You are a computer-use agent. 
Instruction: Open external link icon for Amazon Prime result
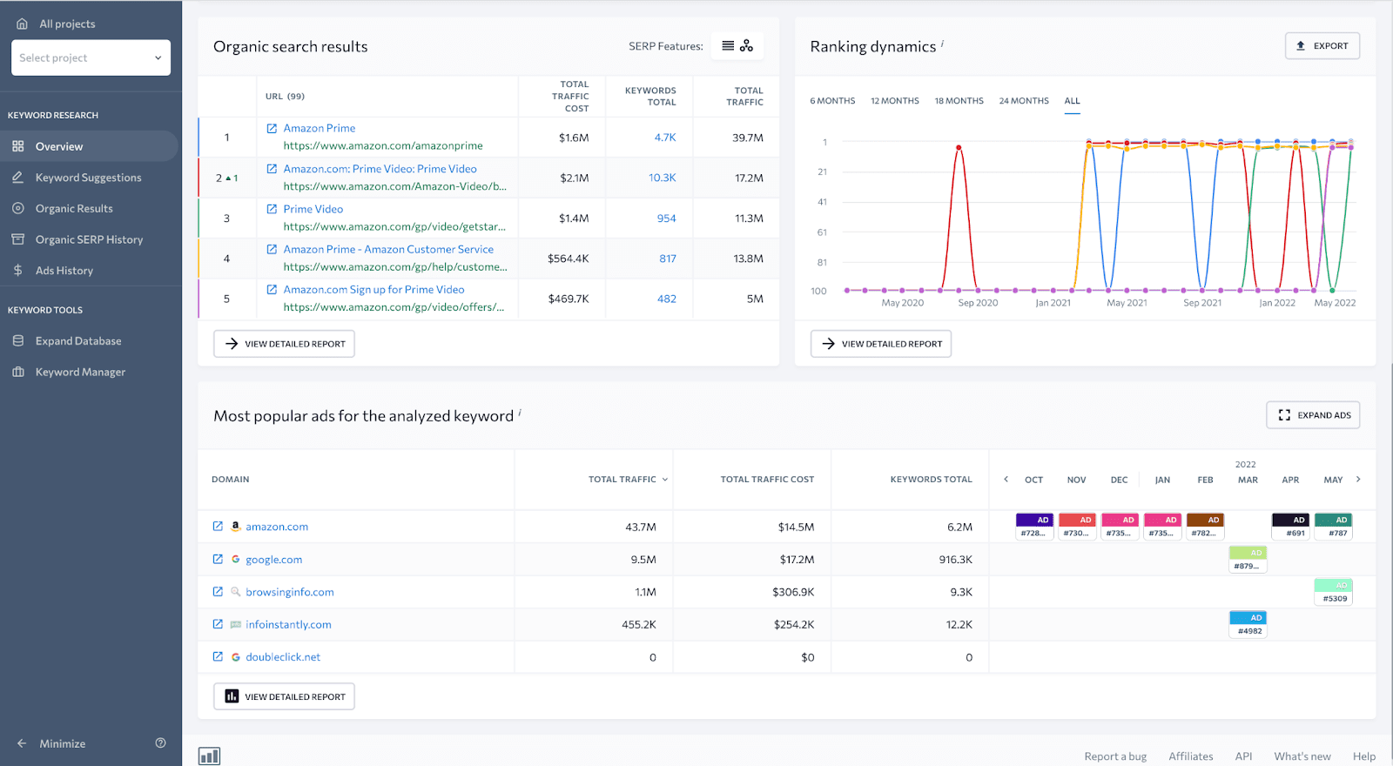272,128
